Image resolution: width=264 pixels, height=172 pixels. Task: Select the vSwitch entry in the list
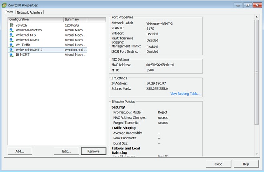coord(48,25)
